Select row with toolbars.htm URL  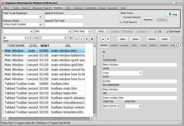[43, 84]
